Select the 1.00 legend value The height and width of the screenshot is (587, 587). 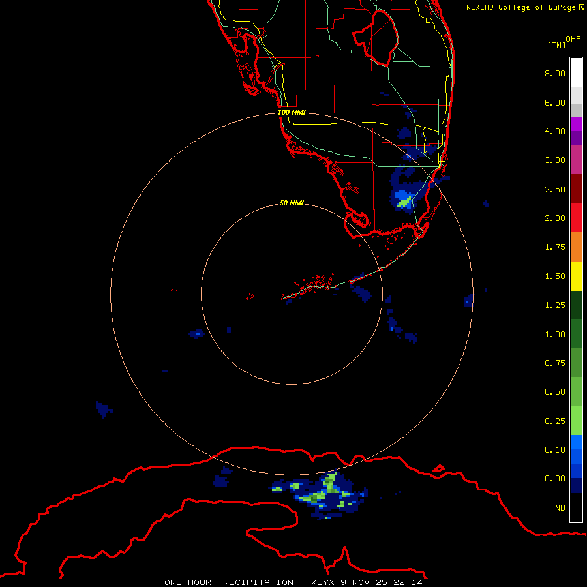[x=555, y=335]
